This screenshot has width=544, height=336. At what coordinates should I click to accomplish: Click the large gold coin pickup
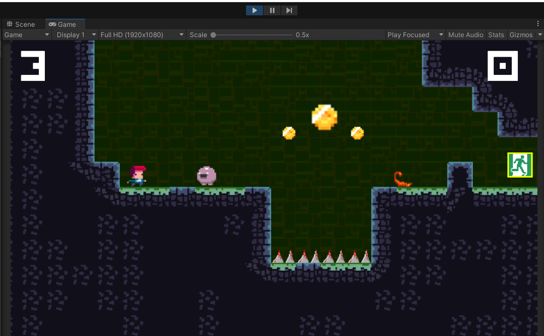pyautogui.click(x=325, y=116)
